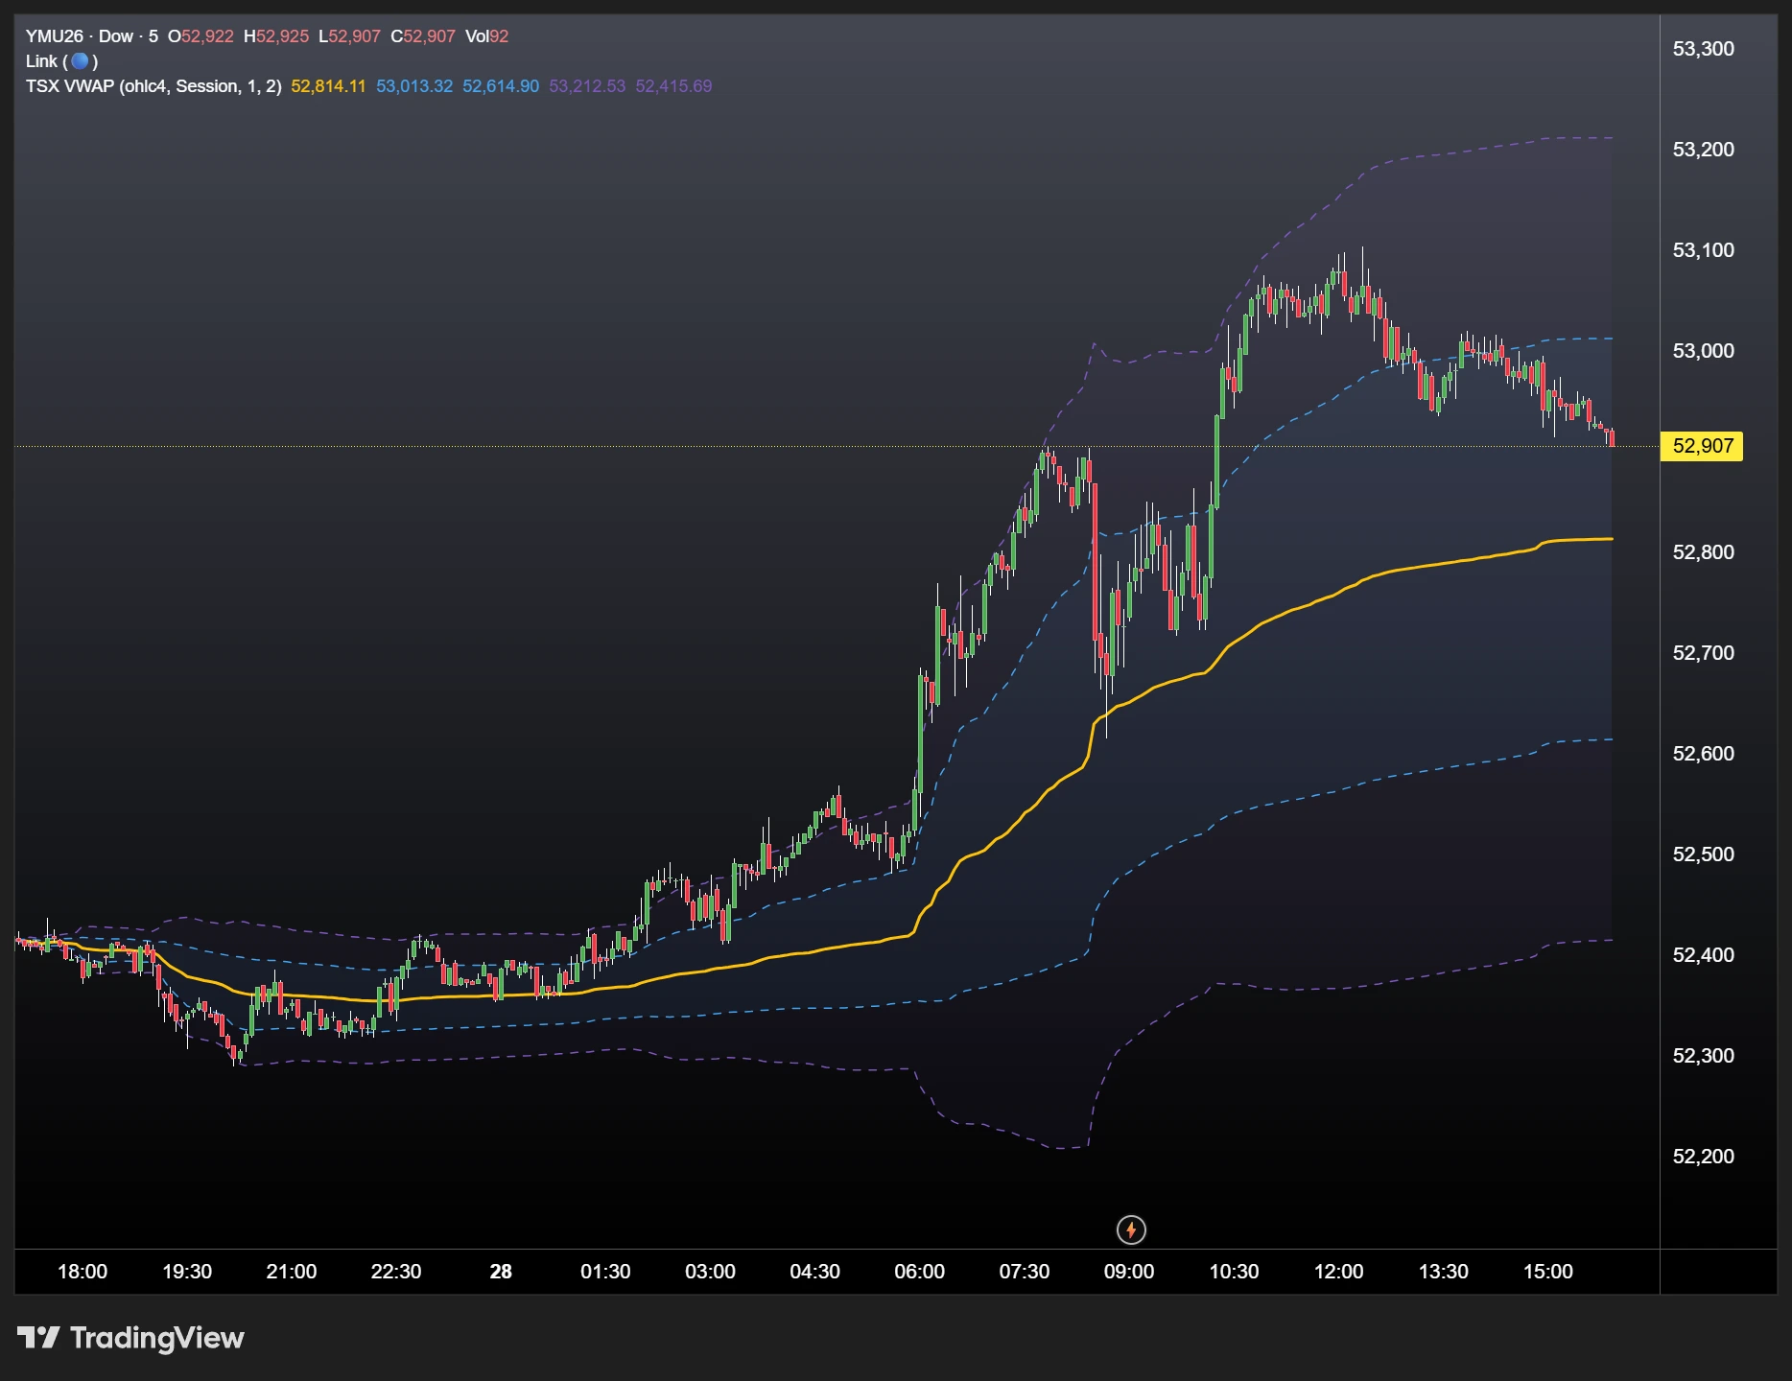This screenshot has width=1792, height=1381.
Task: Click the open value O52,922
Action: coord(200,36)
